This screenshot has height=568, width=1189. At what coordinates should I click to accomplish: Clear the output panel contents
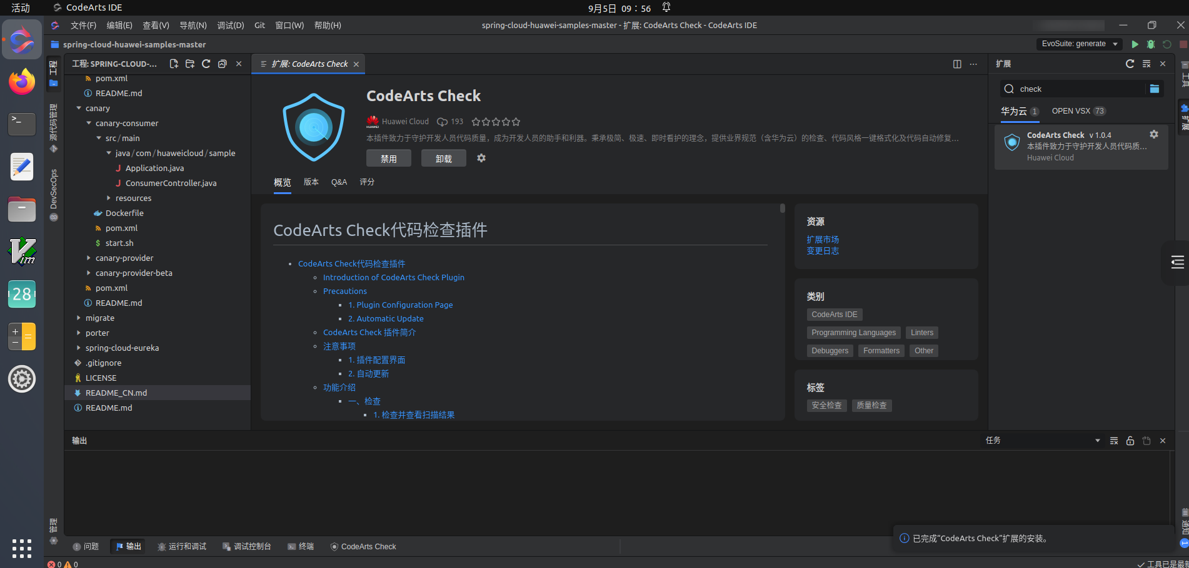[x=1114, y=441]
